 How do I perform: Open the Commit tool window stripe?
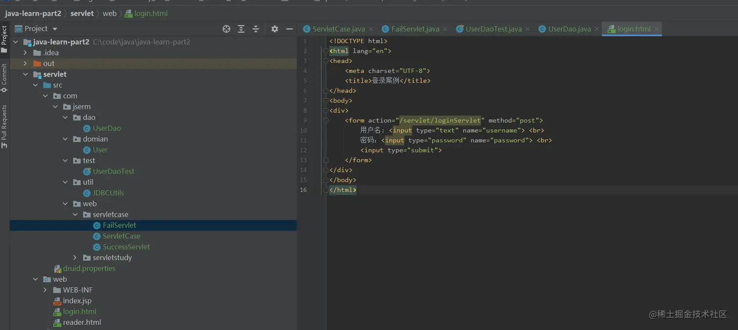click(4, 78)
